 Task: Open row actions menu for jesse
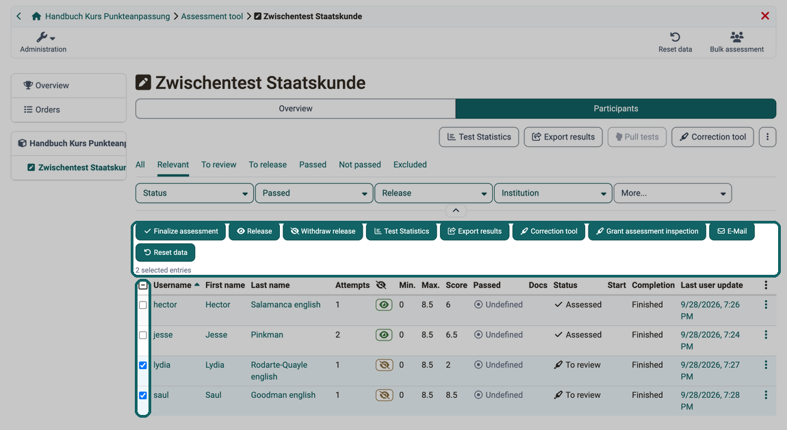click(766, 335)
